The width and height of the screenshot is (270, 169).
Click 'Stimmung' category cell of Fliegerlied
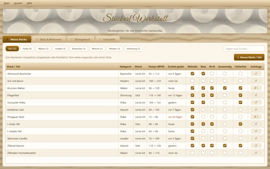coord(126,95)
